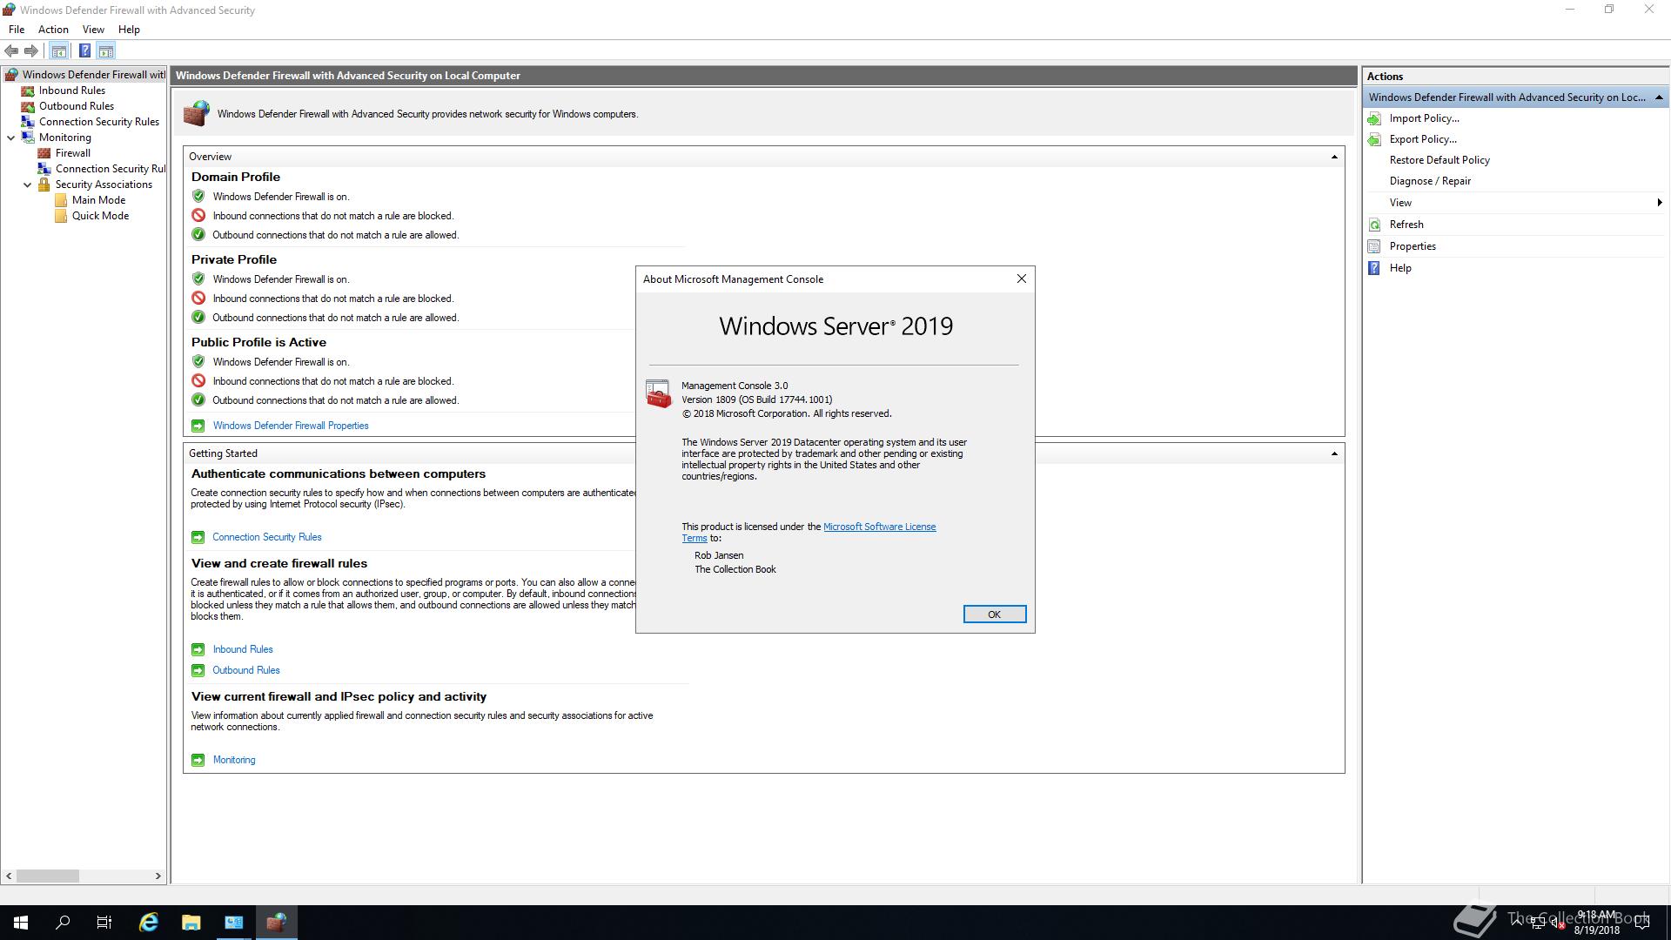Select Outbound Rules in the tree

click(77, 106)
